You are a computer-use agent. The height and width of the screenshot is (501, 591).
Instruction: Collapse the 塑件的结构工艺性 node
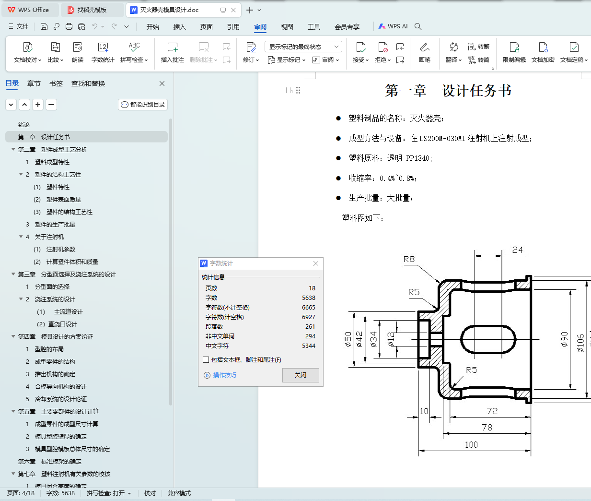21,174
